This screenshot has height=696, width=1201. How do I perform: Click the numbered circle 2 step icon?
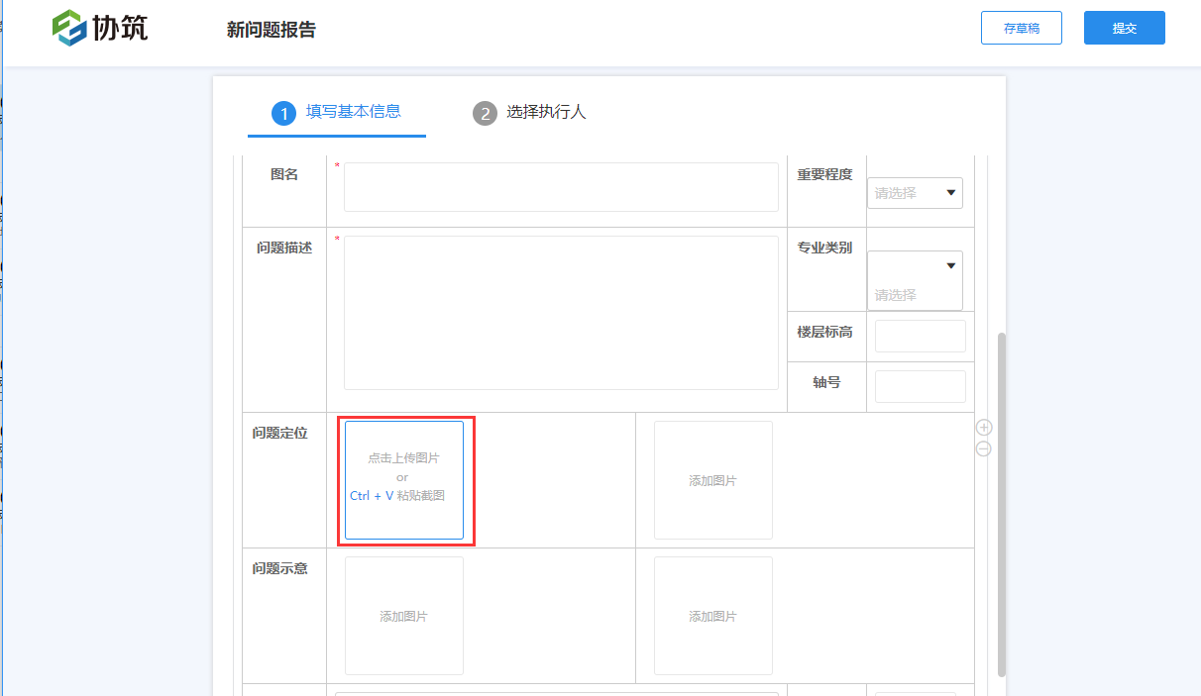[485, 113]
